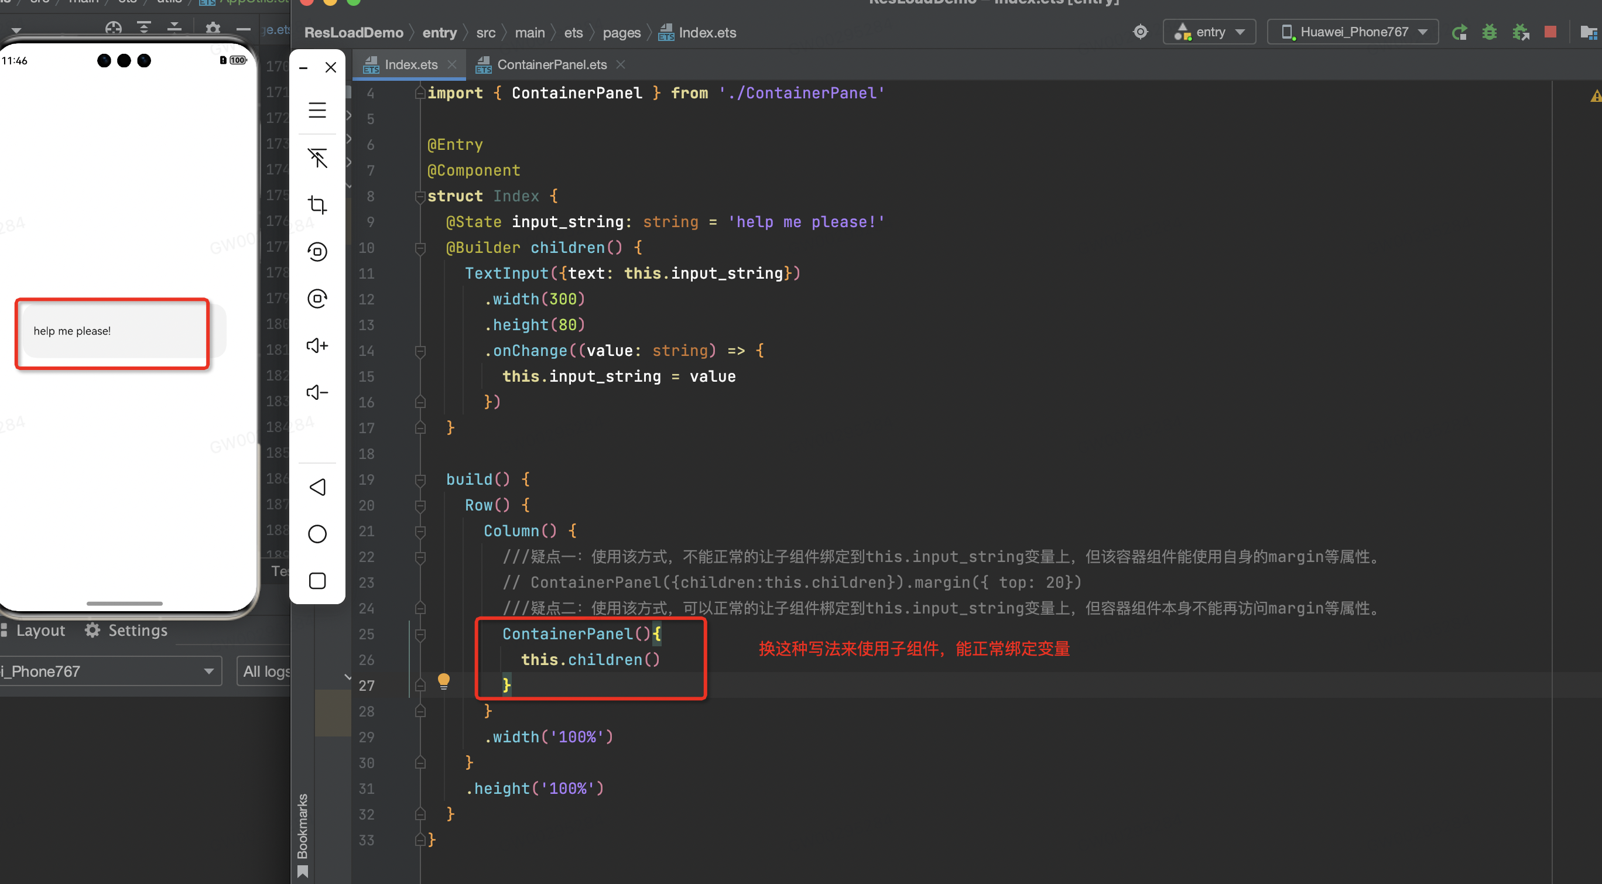Click src in breadcrumb
The height and width of the screenshot is (884, 1602).
(486, 32)
